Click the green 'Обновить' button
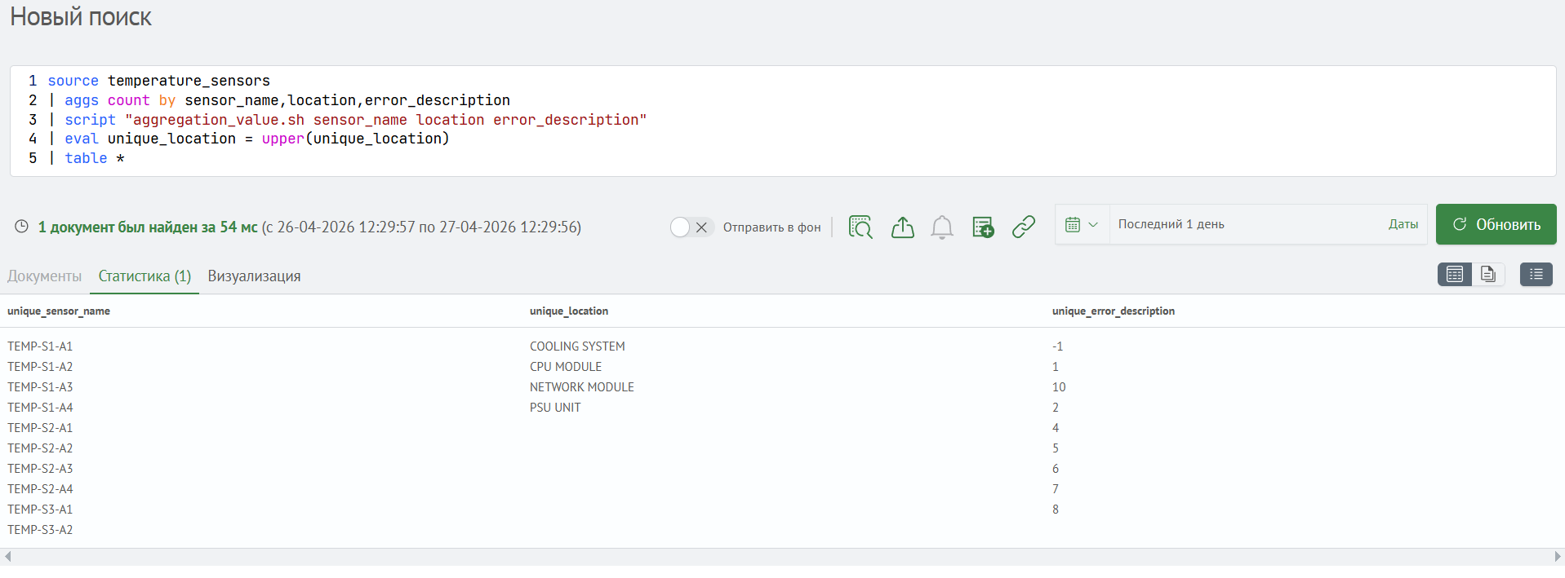Screen dimensions: 1565x578 coord(1496,224)
